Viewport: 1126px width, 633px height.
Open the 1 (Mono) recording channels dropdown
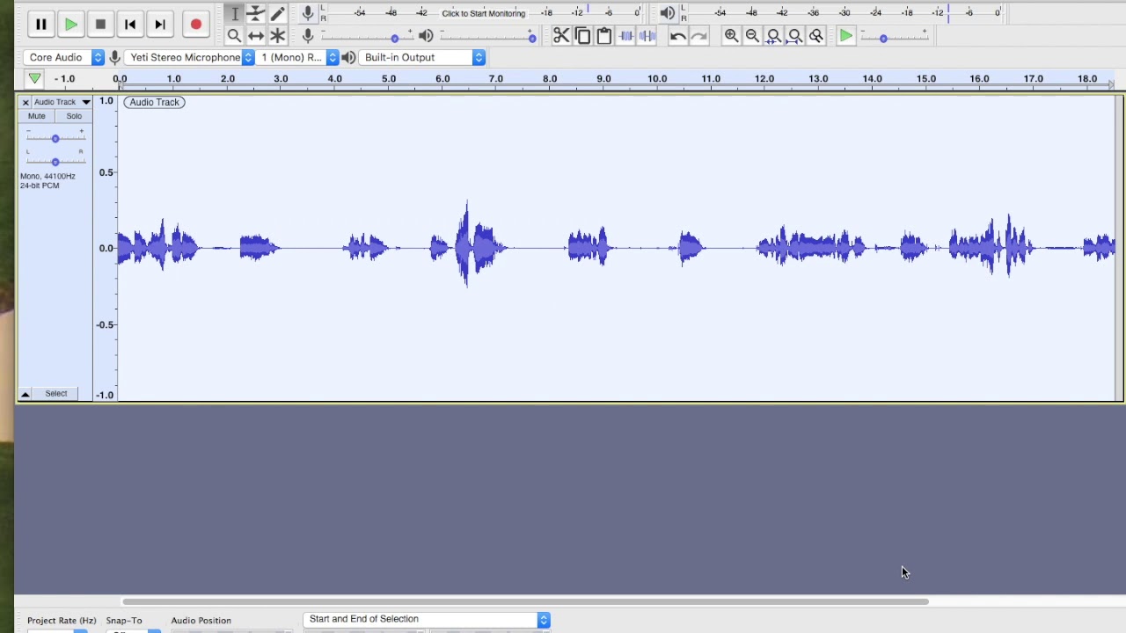tap(297, 57)
